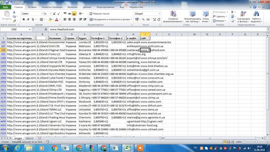The width and height of the screenshot is (270, 152).
Task: Center the cell text horizontally
Action: click(69, 19)
